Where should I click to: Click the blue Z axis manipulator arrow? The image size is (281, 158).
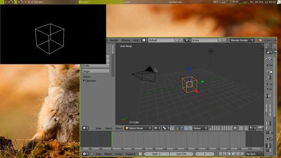point(189,69)
